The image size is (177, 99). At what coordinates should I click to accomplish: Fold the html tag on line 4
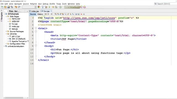(36, 28)
